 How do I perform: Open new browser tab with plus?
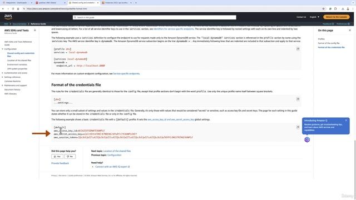tap(136, 3)
